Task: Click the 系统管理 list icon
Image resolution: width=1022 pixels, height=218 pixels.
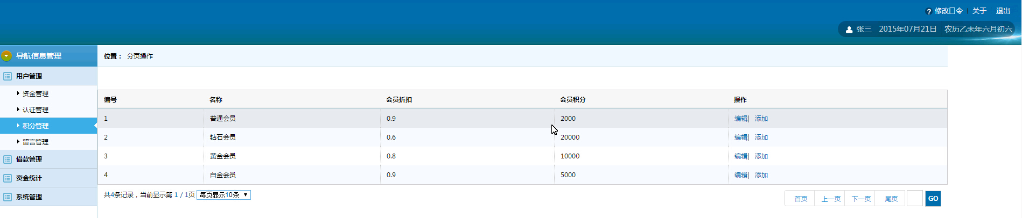Action: (x=8, y=197)
